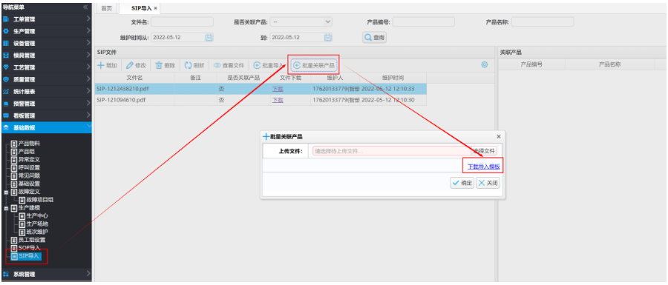Screen dimensions: 668x285
Task: Click the 查询 search button
Action: (x=375, y=38)
